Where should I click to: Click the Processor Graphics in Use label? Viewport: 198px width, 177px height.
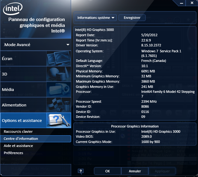[x=96, y=132]
